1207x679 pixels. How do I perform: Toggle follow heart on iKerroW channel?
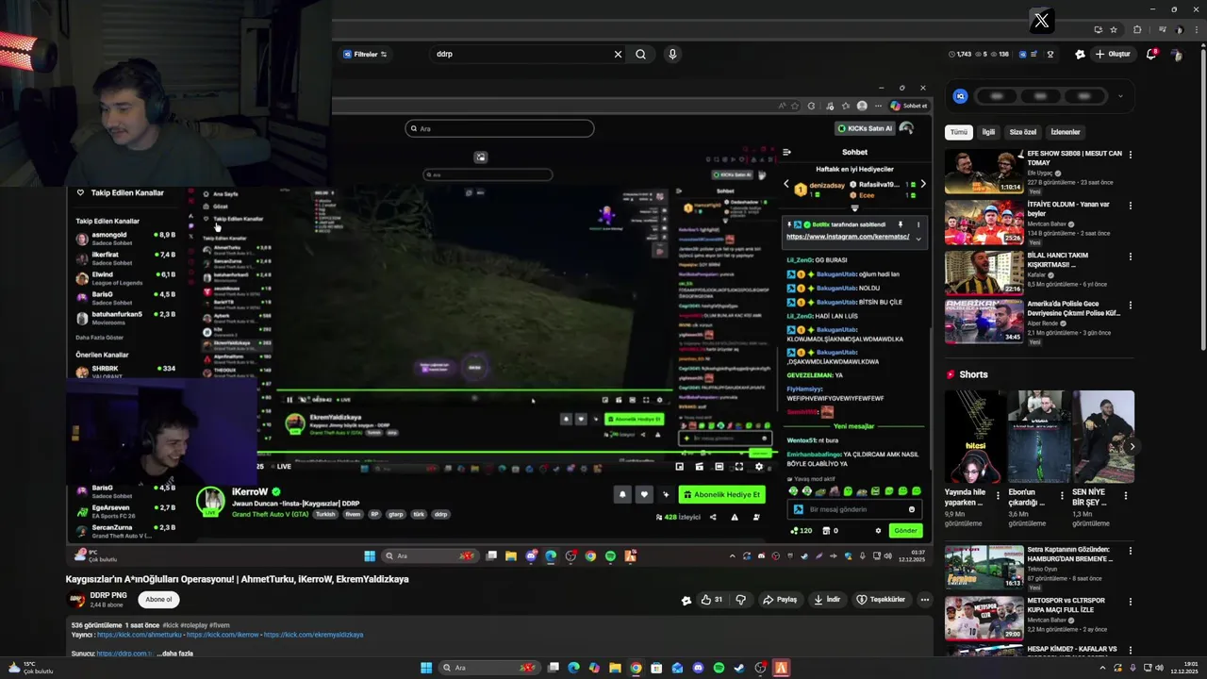click(x=644, y=494)
